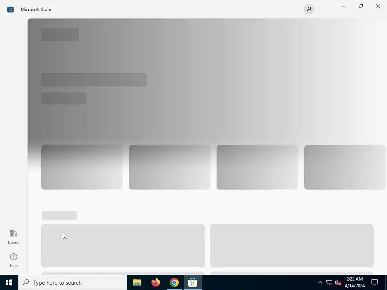Open the user account profile button
The image size is (387, 290).
(309, 9)
